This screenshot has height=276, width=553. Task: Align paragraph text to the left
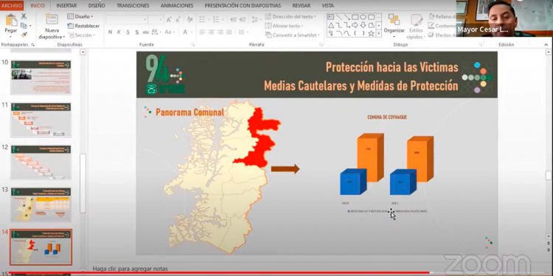tap(202, 32)
